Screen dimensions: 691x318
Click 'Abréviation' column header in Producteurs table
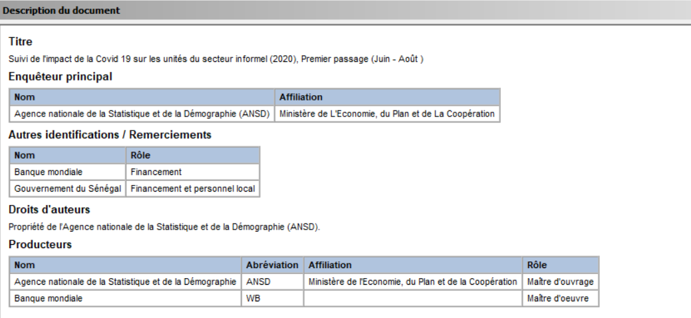(x=271, y=265)
